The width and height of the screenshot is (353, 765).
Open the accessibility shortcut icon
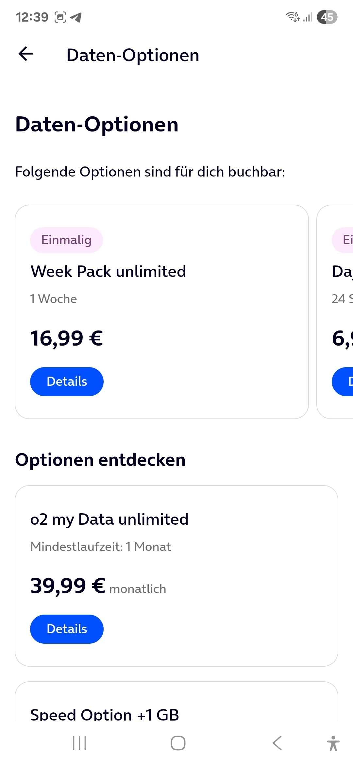pos(333,743)
